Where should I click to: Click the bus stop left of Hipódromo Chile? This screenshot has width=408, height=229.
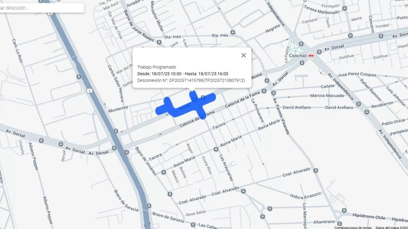coord(344,210)
